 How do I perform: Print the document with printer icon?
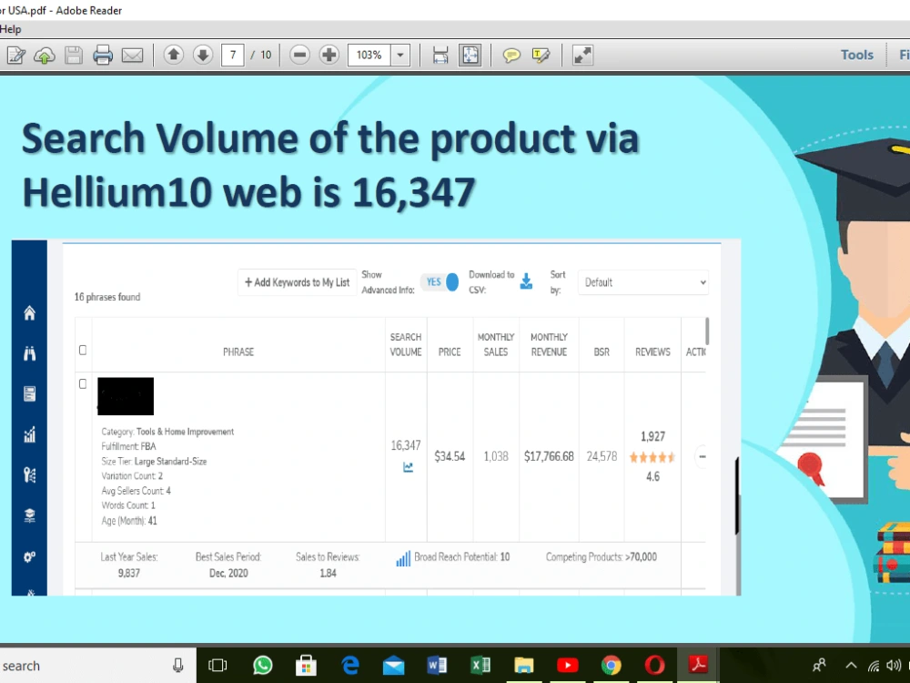click(103, 56)
